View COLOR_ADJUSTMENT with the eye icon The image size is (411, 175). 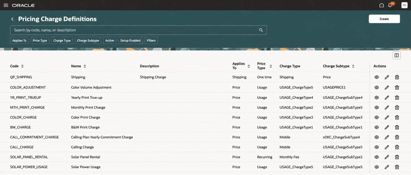[x=377, y=87]
